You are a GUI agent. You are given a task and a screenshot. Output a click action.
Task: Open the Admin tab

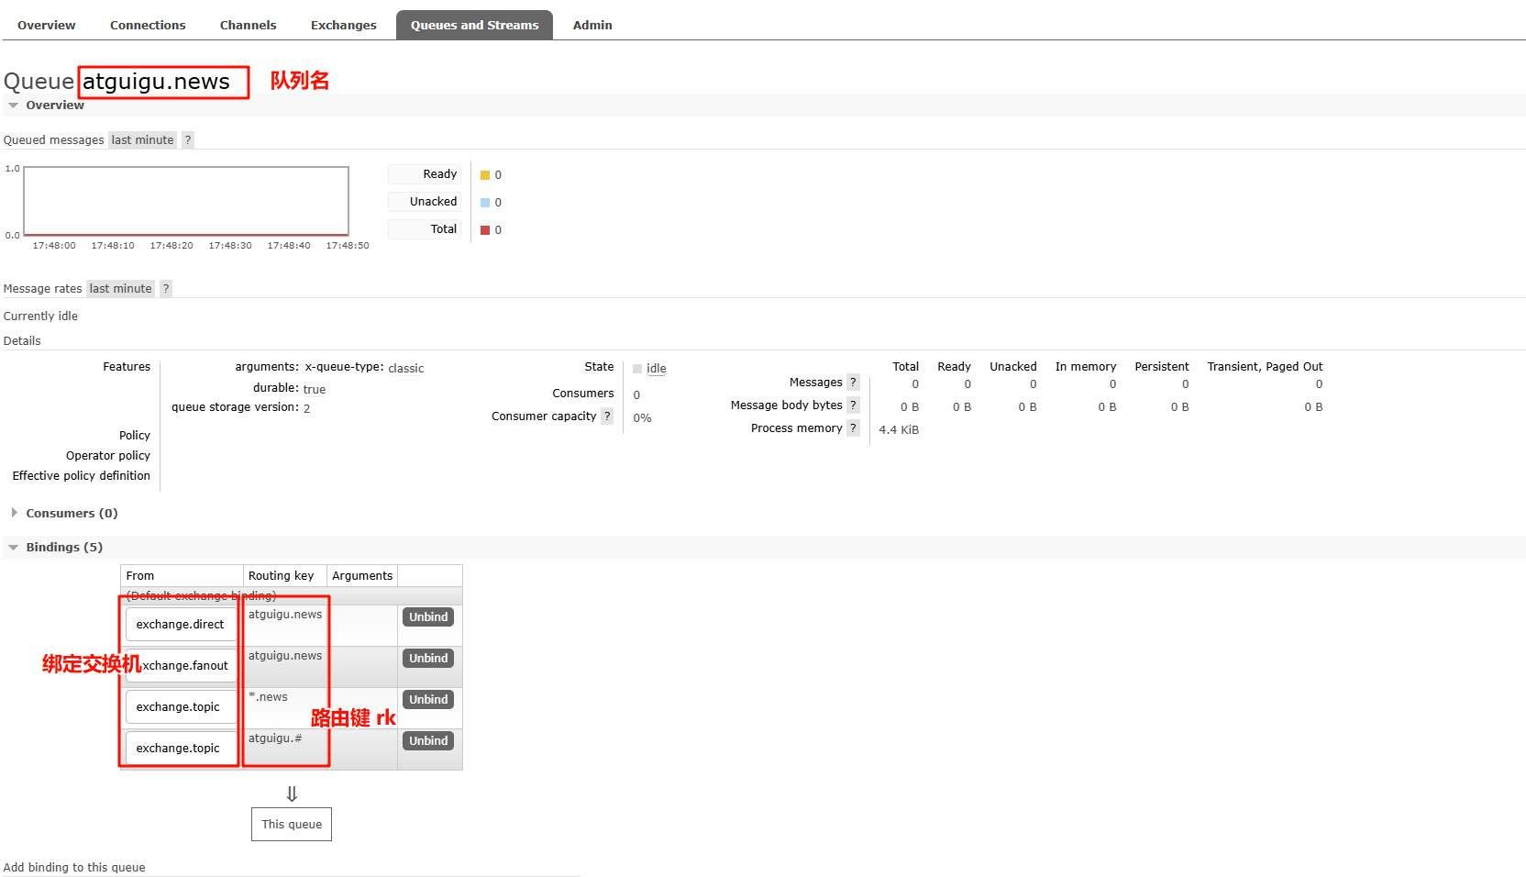[x=592, y=25]
